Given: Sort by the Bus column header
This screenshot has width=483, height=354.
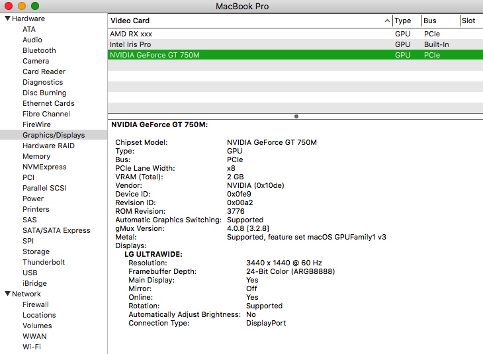Looking at the screenshot, I should (441, 21).
